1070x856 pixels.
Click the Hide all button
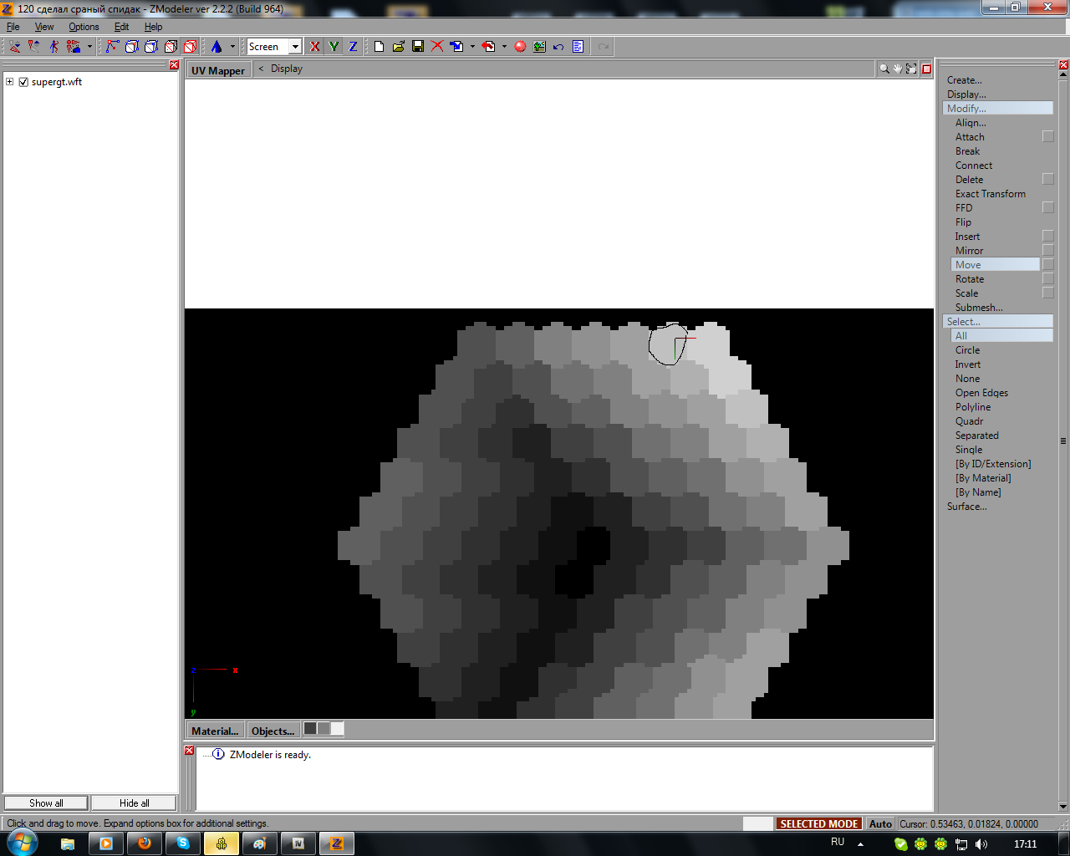tap(134, 803)
